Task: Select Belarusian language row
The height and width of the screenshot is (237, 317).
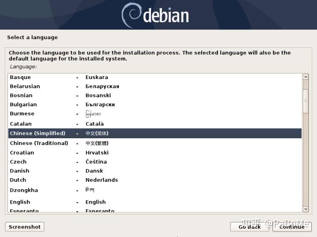Action: pos(155,86)
